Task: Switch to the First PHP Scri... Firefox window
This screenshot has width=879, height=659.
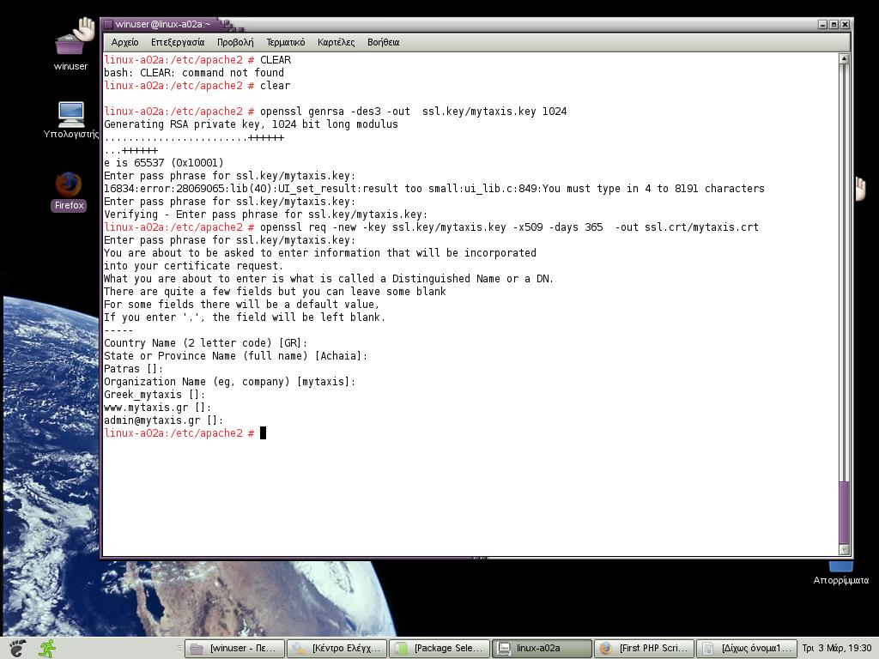Action: coord(645,649)
